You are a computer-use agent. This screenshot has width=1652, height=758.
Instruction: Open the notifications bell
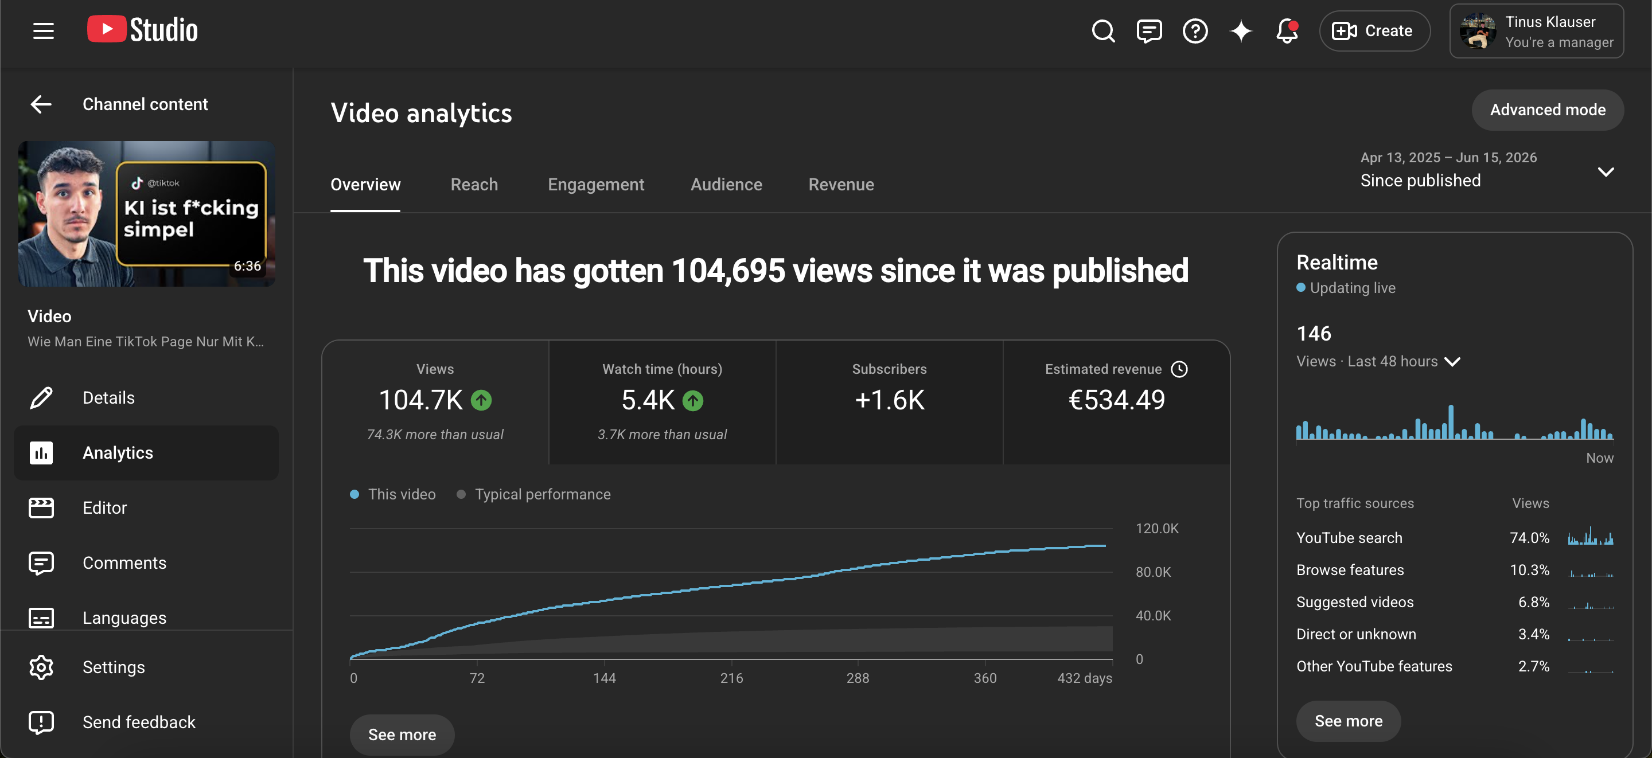click(x=1287, y=31)
